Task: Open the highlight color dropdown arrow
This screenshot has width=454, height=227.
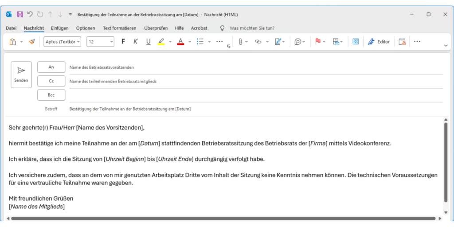Action: (x=170, y=42)
